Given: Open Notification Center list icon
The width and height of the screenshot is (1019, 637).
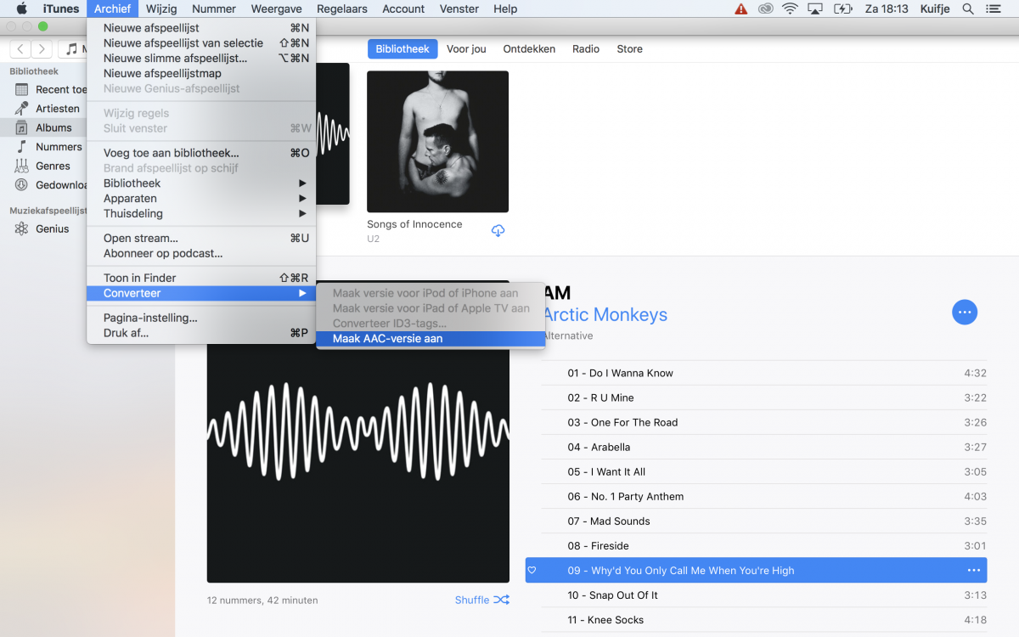Looking at the screenshot, I should tap(994, 8).
